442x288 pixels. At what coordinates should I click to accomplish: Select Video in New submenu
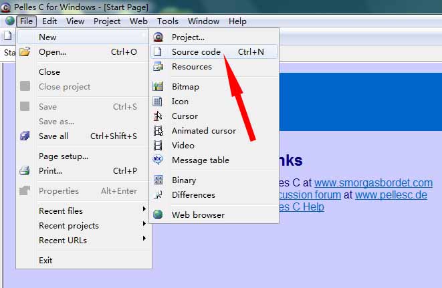(214, 146)
